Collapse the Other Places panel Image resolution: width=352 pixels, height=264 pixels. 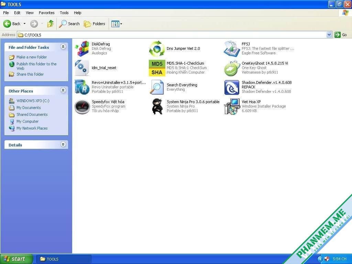click(x=63, y=90)
